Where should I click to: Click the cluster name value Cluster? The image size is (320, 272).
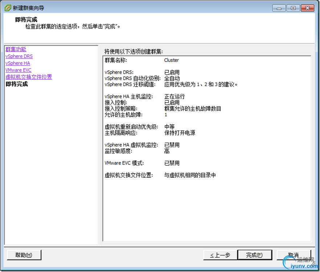pyautogui.click(x=171, y=60)
